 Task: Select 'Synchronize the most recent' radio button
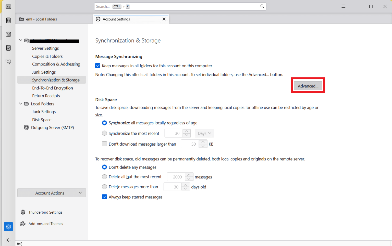(104, 133)
